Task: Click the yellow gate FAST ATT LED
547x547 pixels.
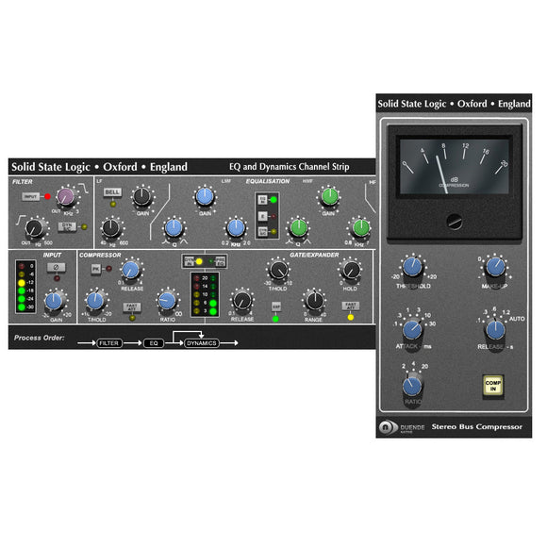Action: (351, 318)
